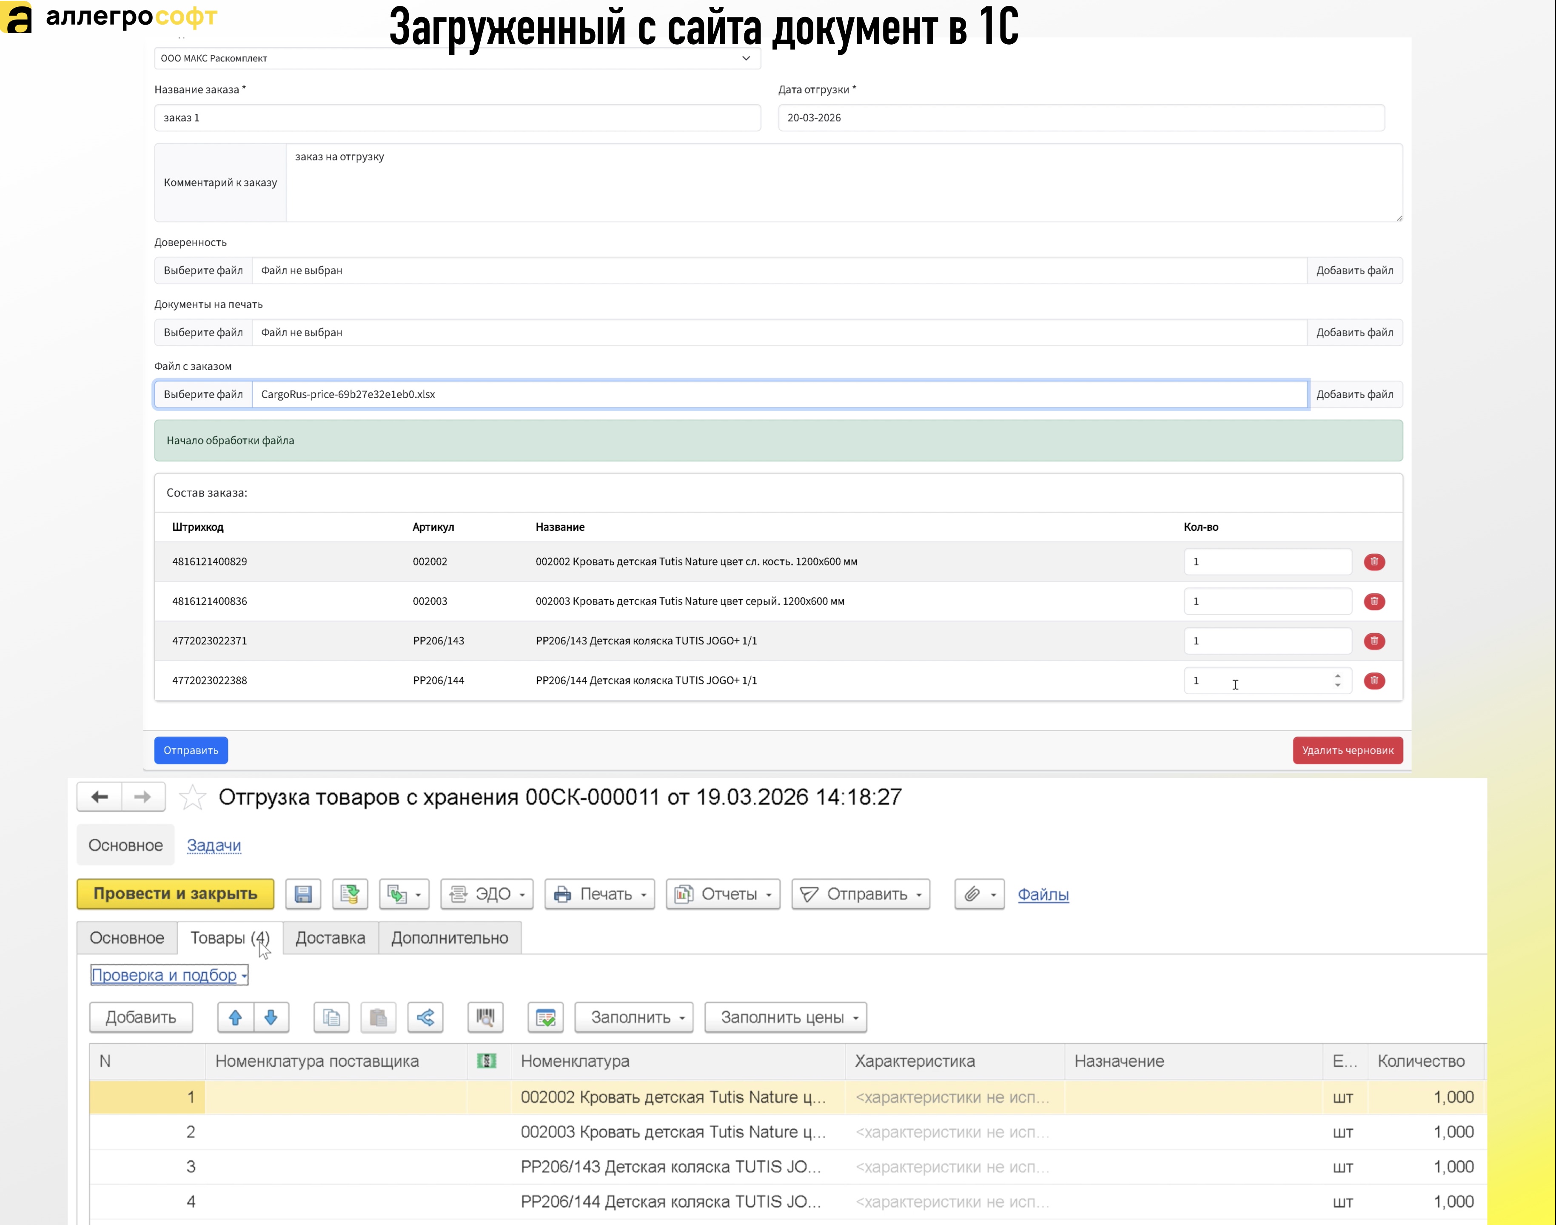Click Выберите файл under Доверенность

(204, 271)
